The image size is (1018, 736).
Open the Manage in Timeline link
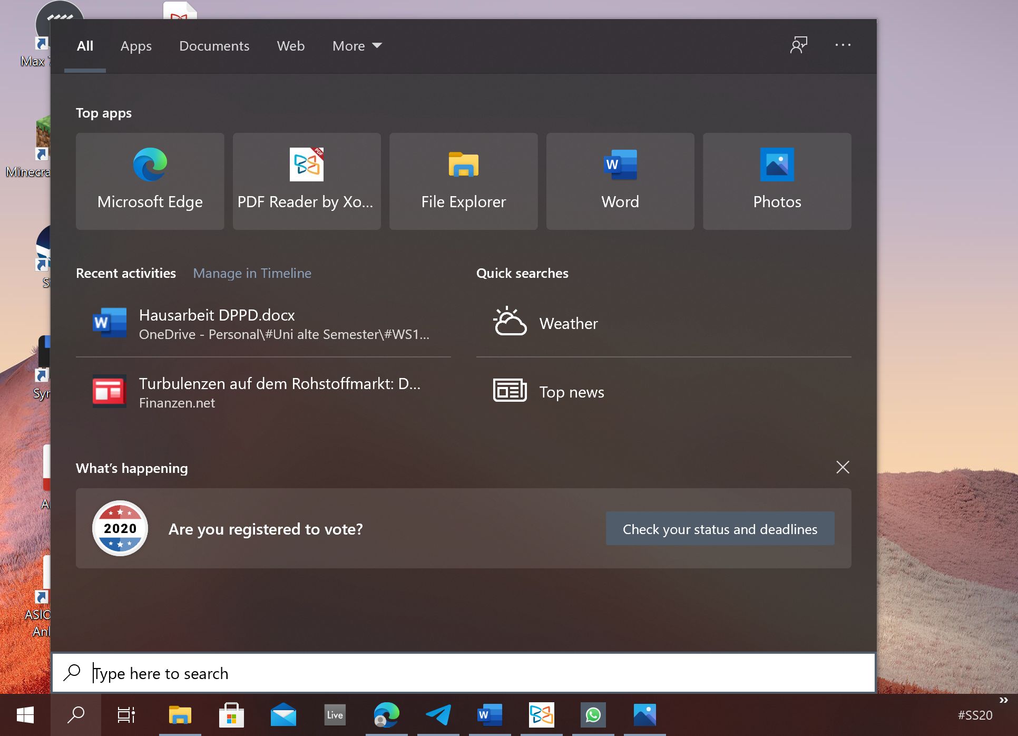pos(252,273)
